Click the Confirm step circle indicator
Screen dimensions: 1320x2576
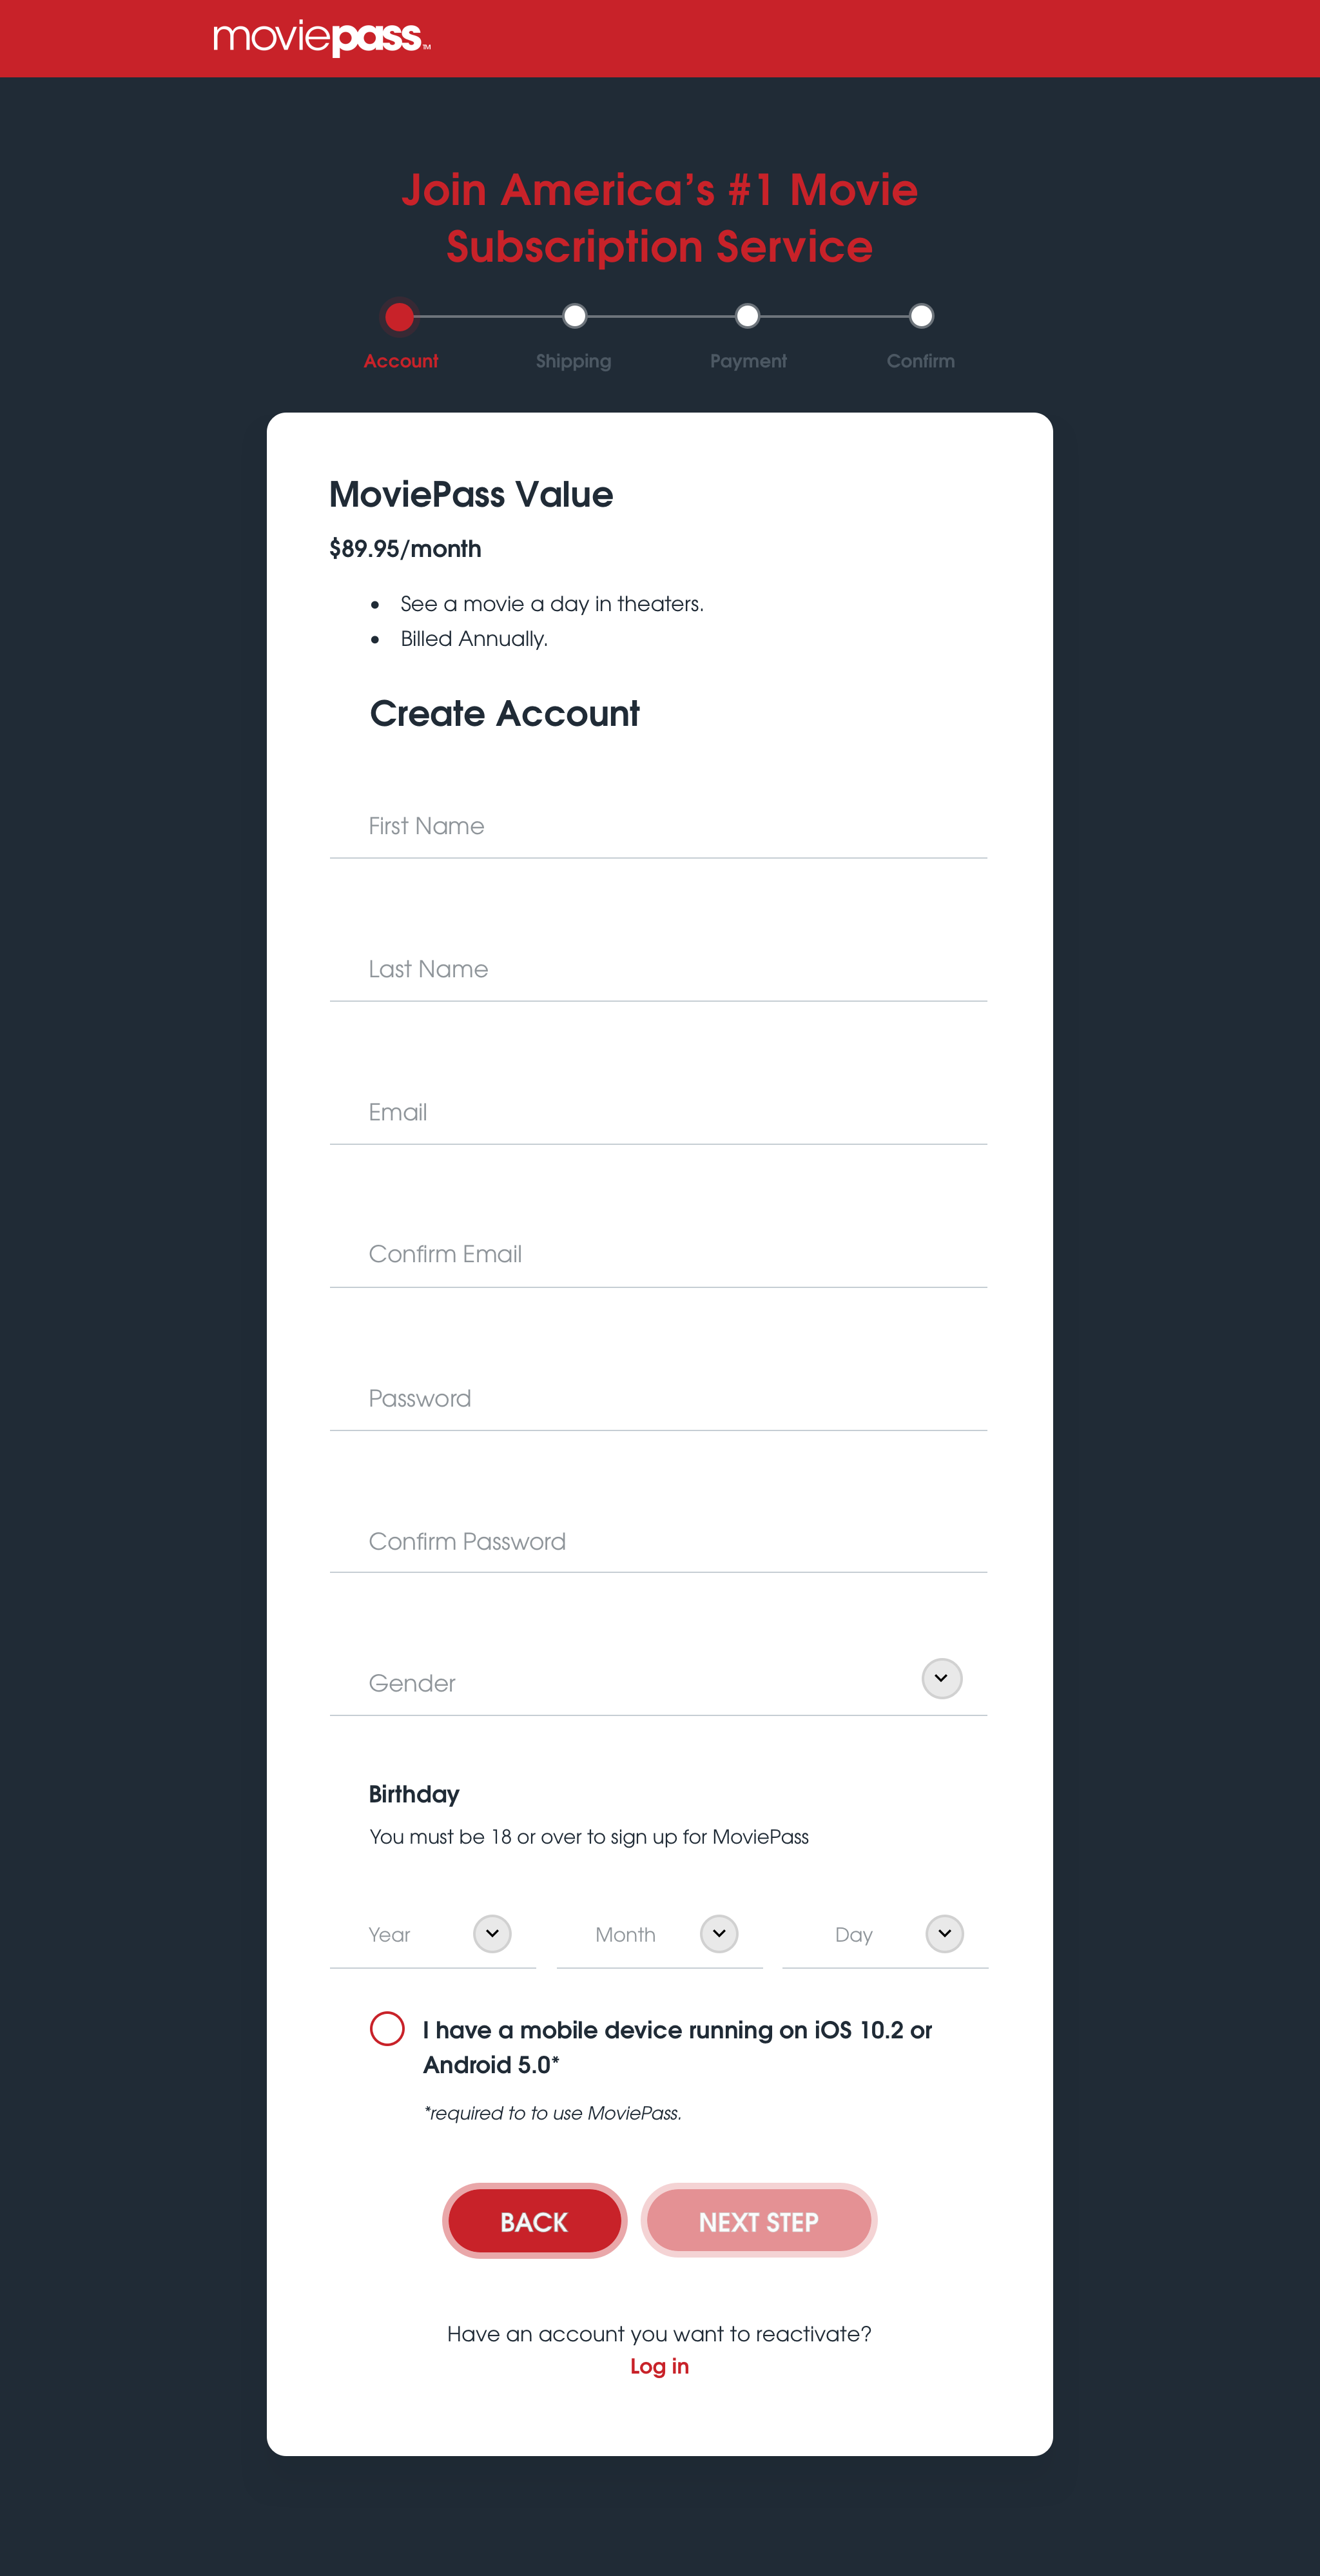pyautogui.click(x=921, y=316)
